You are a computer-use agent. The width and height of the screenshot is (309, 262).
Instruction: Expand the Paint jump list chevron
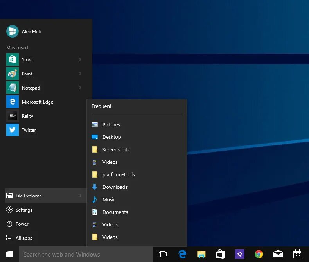(x=80, y=74)
